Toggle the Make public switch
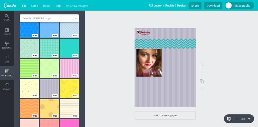Viewport: 258px width, 127px height. (239, 5)
